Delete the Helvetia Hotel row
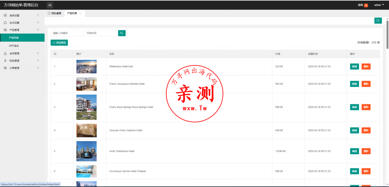The width and height of the screenshot is (389, 187). 366,84
